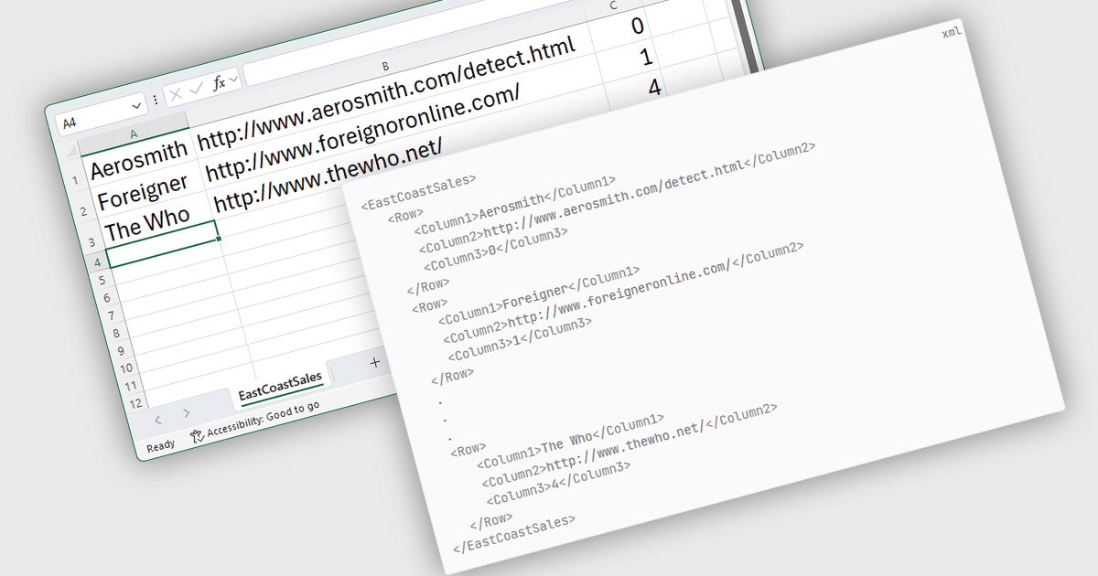Expand the formula bar chevron beside fx

pos(233,80)
